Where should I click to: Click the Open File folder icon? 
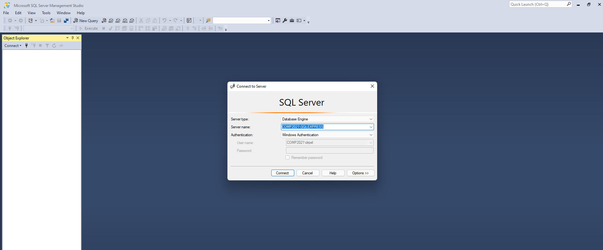click(x=52, y=20)
